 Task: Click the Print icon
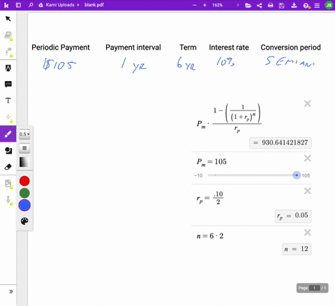coord(270,5)
